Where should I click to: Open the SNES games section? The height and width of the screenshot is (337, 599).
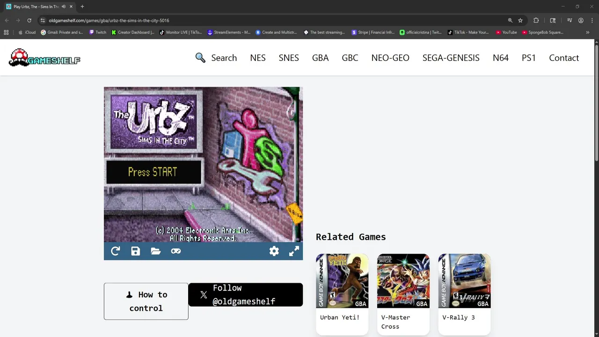coord(289,58)
